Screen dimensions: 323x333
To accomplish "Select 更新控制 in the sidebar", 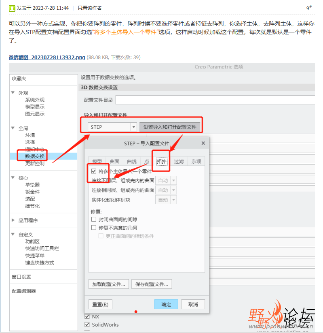I will [x=35, y=163].
